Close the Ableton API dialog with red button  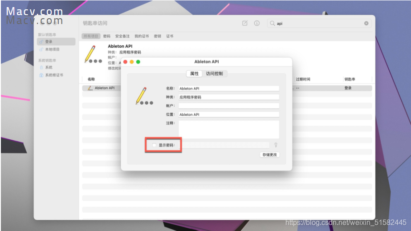pos(125,62)
